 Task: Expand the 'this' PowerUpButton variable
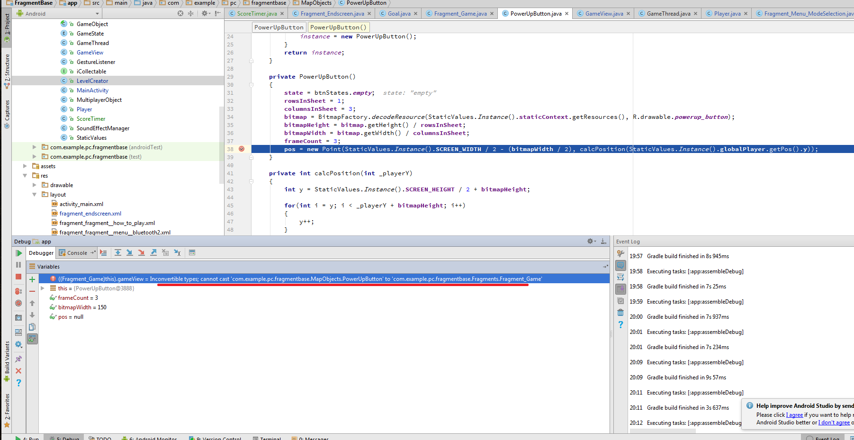(43, 288)
